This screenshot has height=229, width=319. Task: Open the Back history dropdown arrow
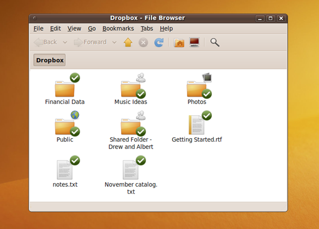click(x=65, y=42)
